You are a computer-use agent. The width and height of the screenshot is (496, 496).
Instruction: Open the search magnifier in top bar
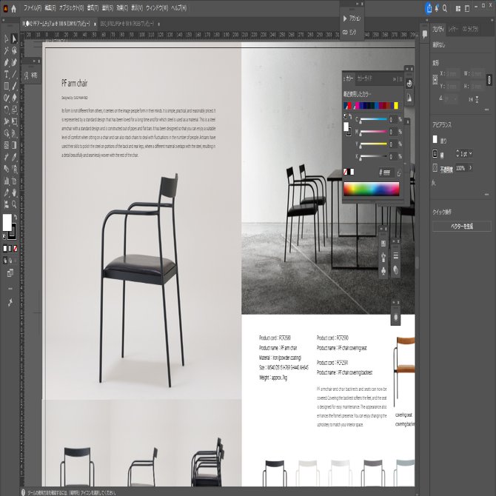click(x=445, y=9)
